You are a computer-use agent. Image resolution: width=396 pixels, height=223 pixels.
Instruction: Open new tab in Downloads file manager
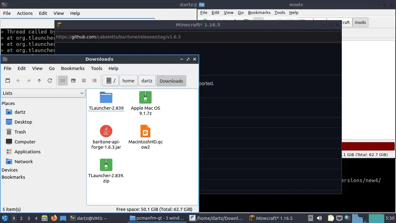tap(8, 81)
